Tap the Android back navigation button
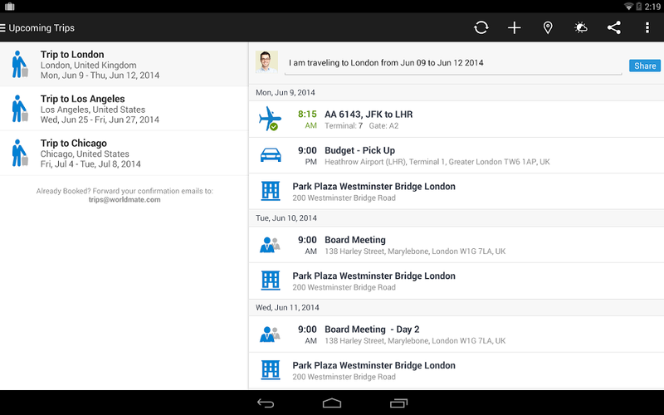The height and width of the screenshot is (415, 664). pos(266,403)
